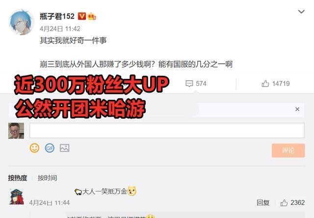Open the comments icon showing 574

(196, 83)
